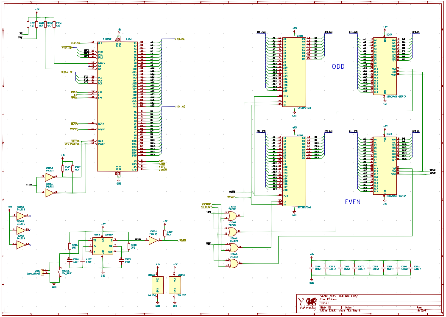This screenshot has width=446, height=317.
Task: Select the 10K resistor left of the timer
Action: 70,246
